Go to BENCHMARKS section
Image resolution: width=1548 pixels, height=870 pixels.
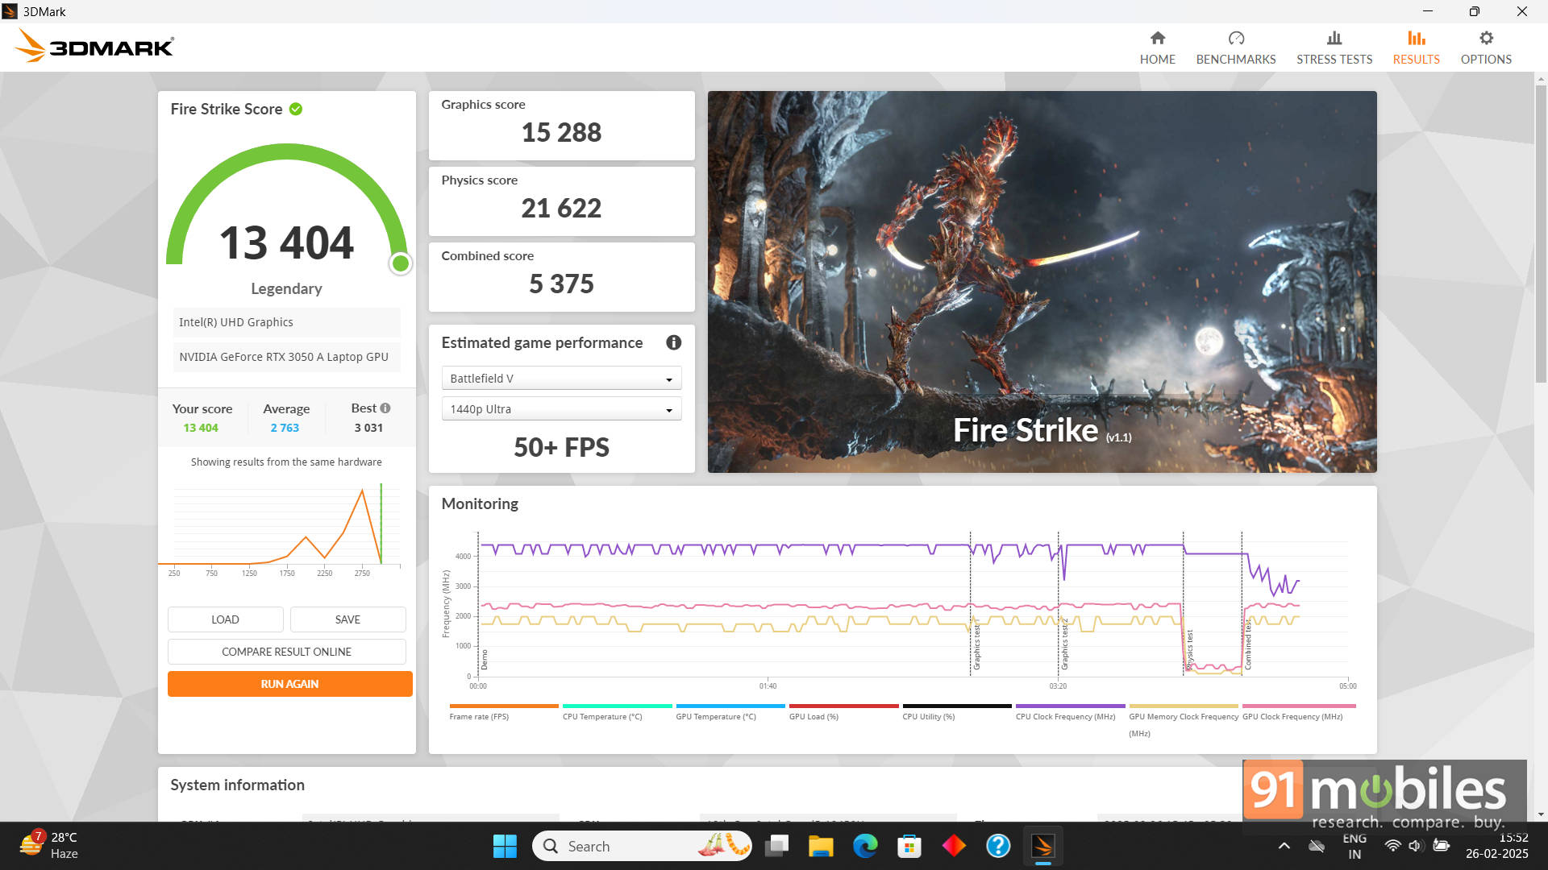coord(1235,48)
